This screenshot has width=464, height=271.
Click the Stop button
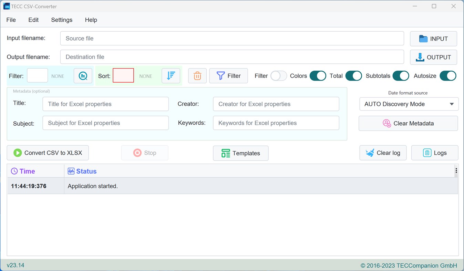tap(145, 153)
